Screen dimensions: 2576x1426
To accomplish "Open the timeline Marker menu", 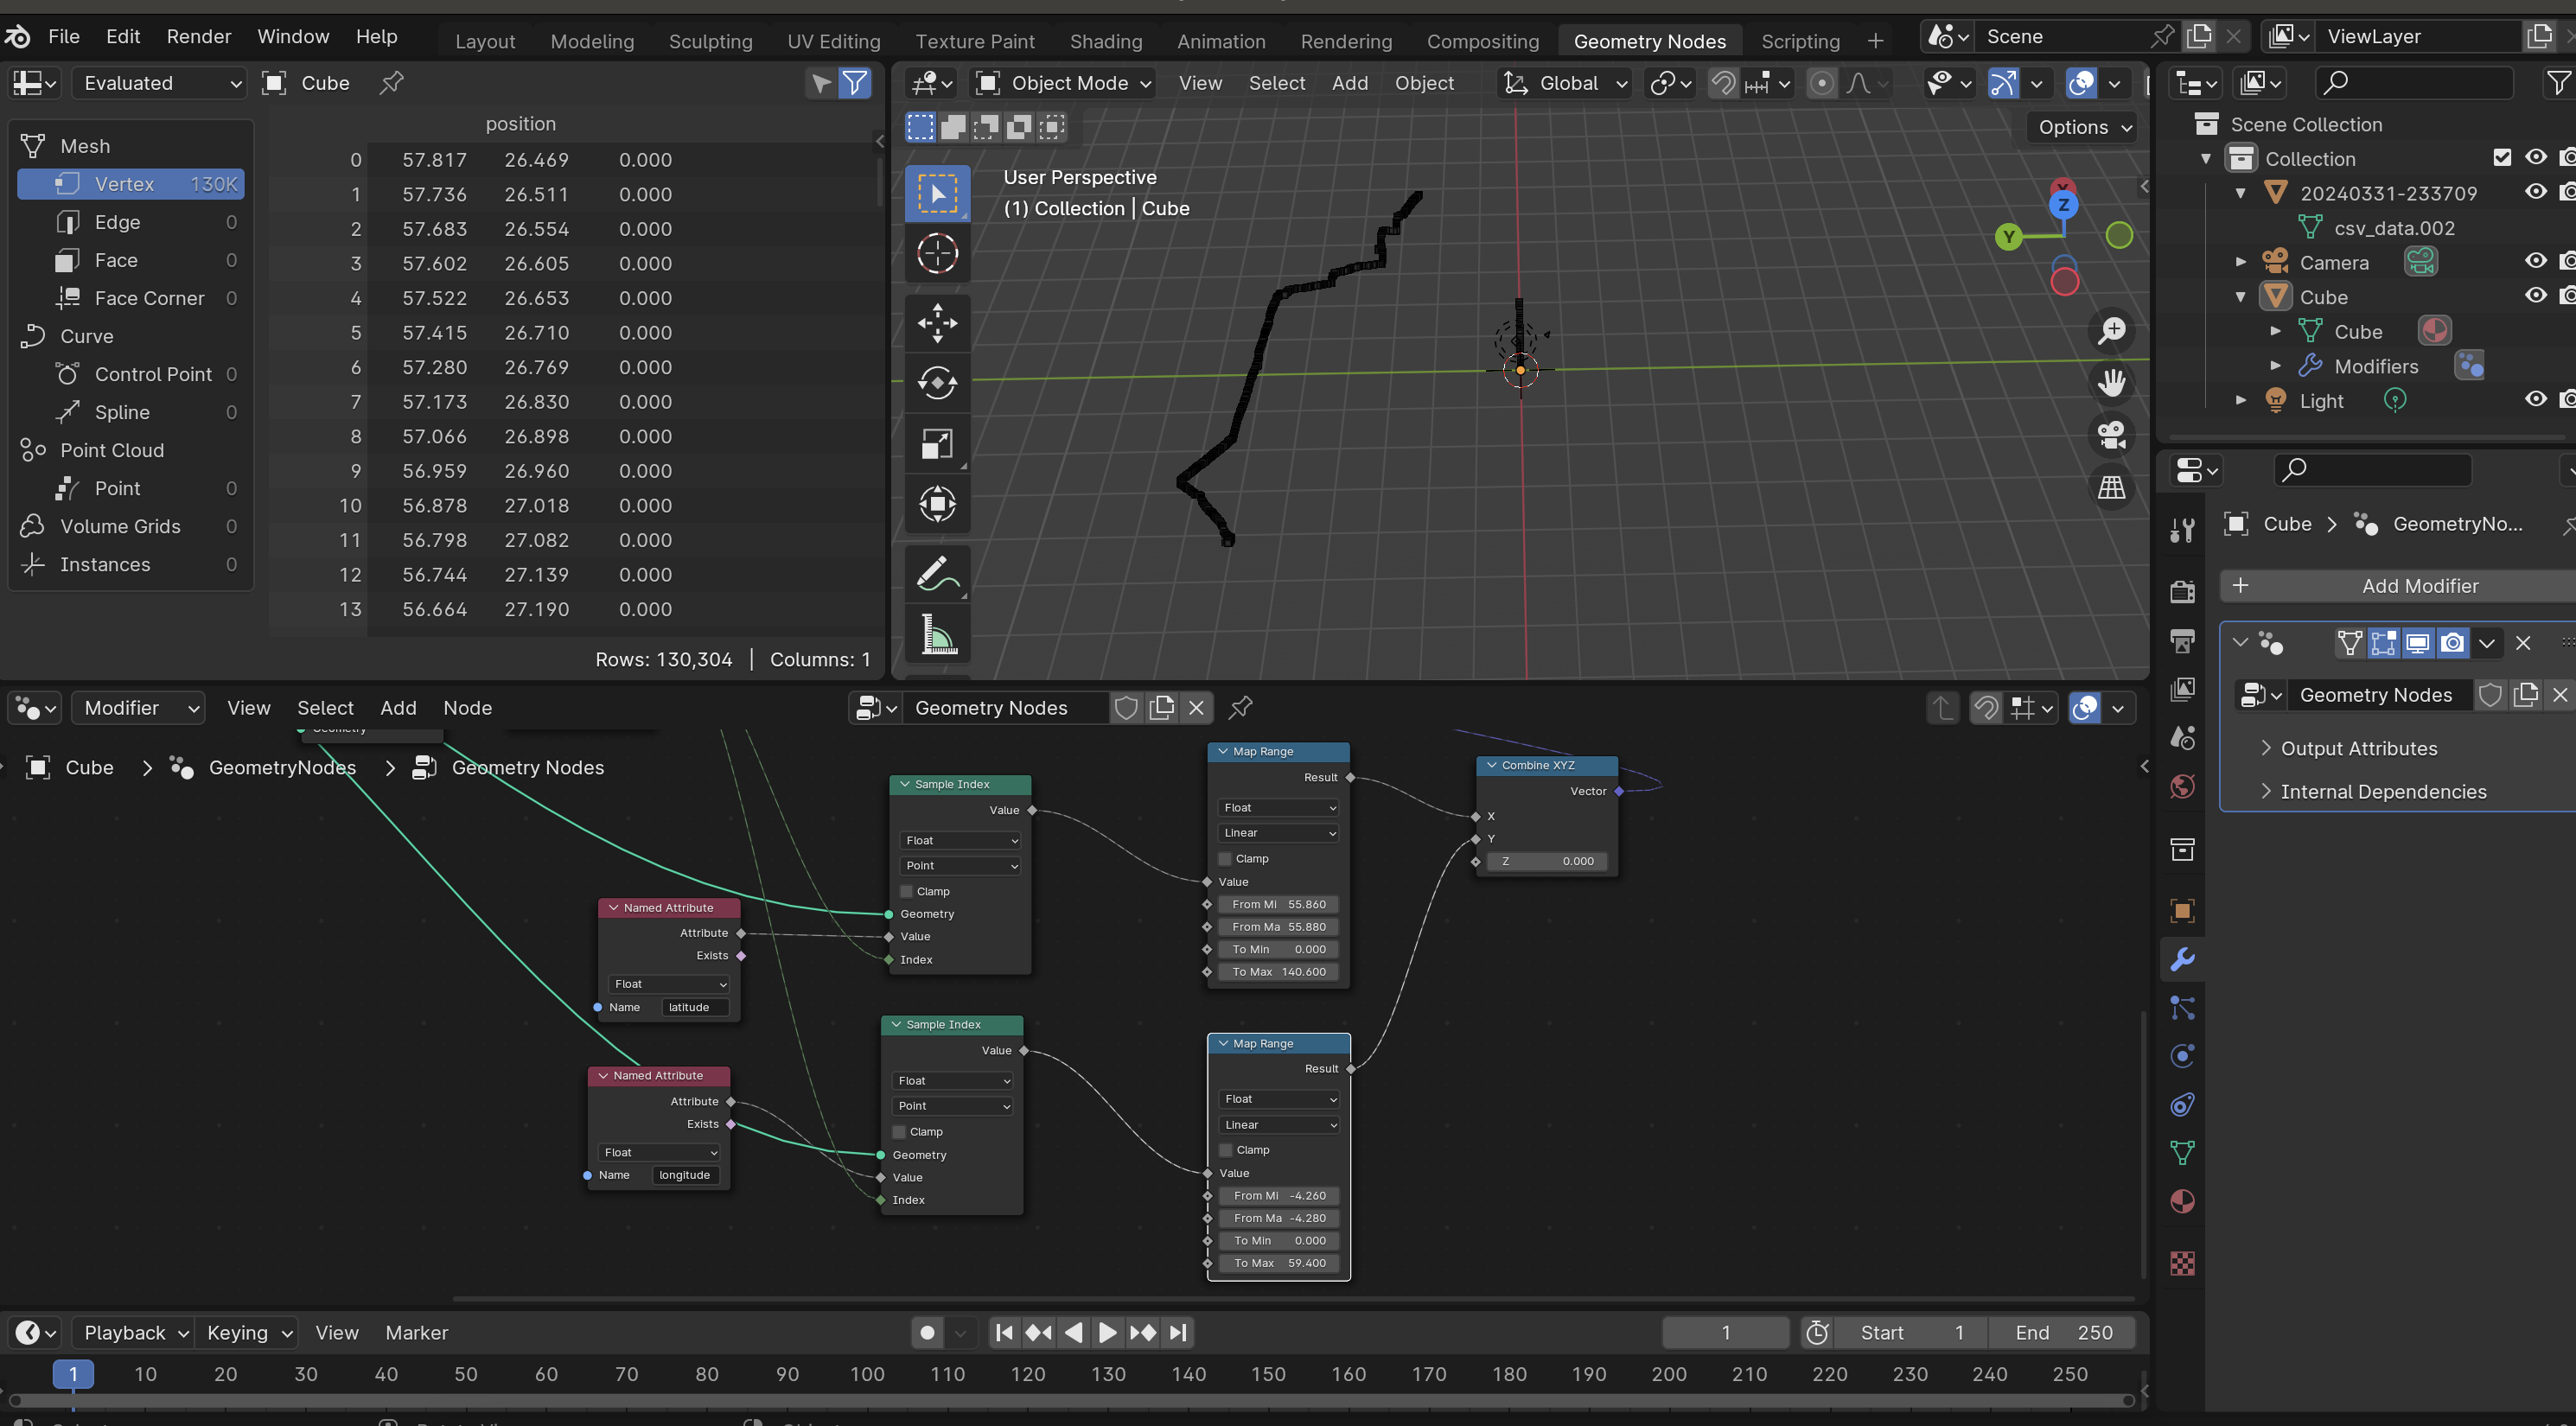I will (x=416, y=1333).
